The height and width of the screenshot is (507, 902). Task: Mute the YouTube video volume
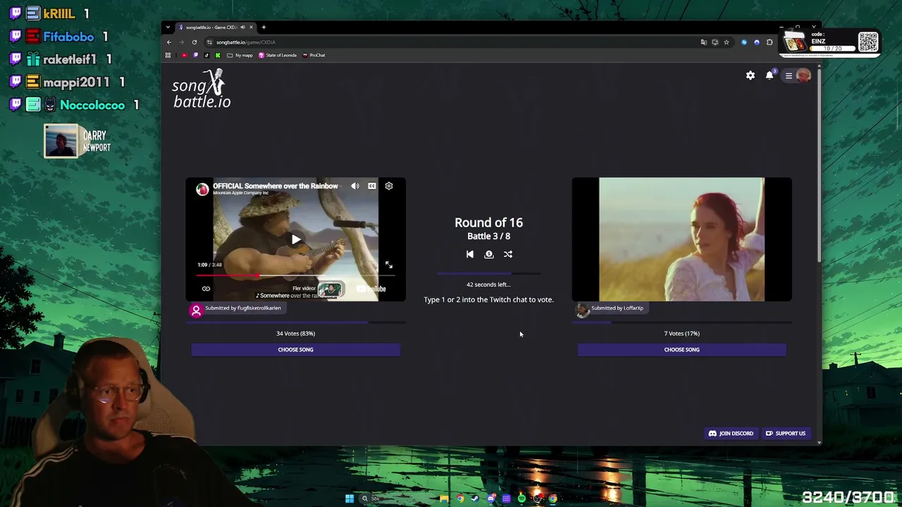tap(355, 186)
